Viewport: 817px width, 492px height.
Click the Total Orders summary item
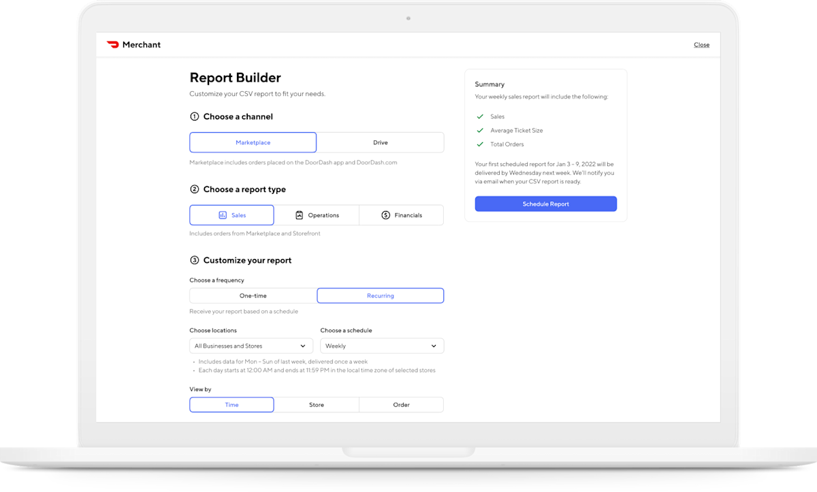tap(507, 144)
